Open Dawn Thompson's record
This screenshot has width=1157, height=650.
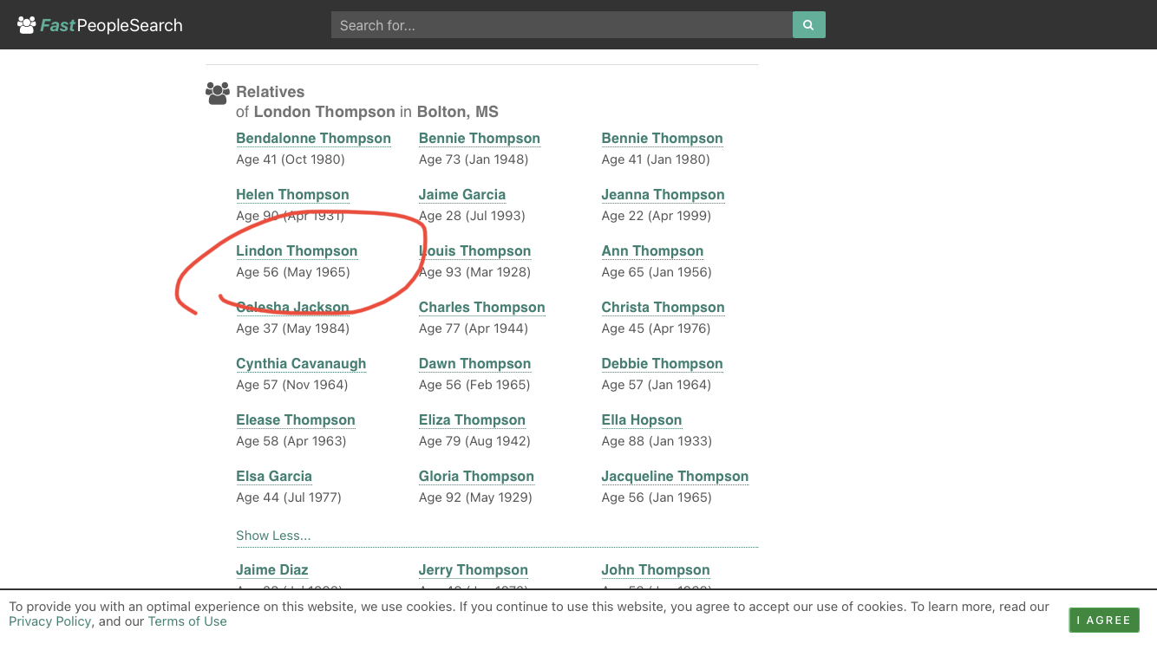click(x=475, y=364)
